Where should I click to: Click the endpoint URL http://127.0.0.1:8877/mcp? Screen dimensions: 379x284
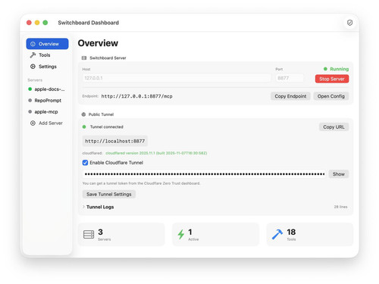[x=136, y=96]
